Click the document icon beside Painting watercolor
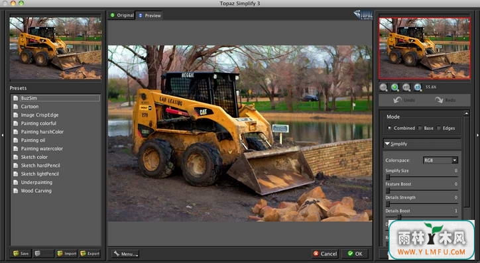This screenshot has width=480, height=263. click(x=16, y=148)
